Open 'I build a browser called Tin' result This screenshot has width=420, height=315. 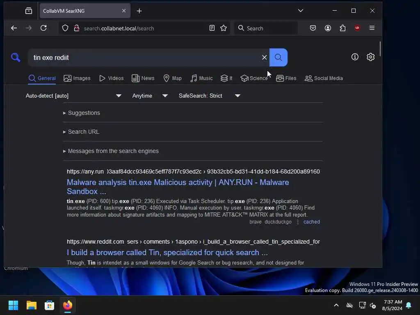[167, 253]
